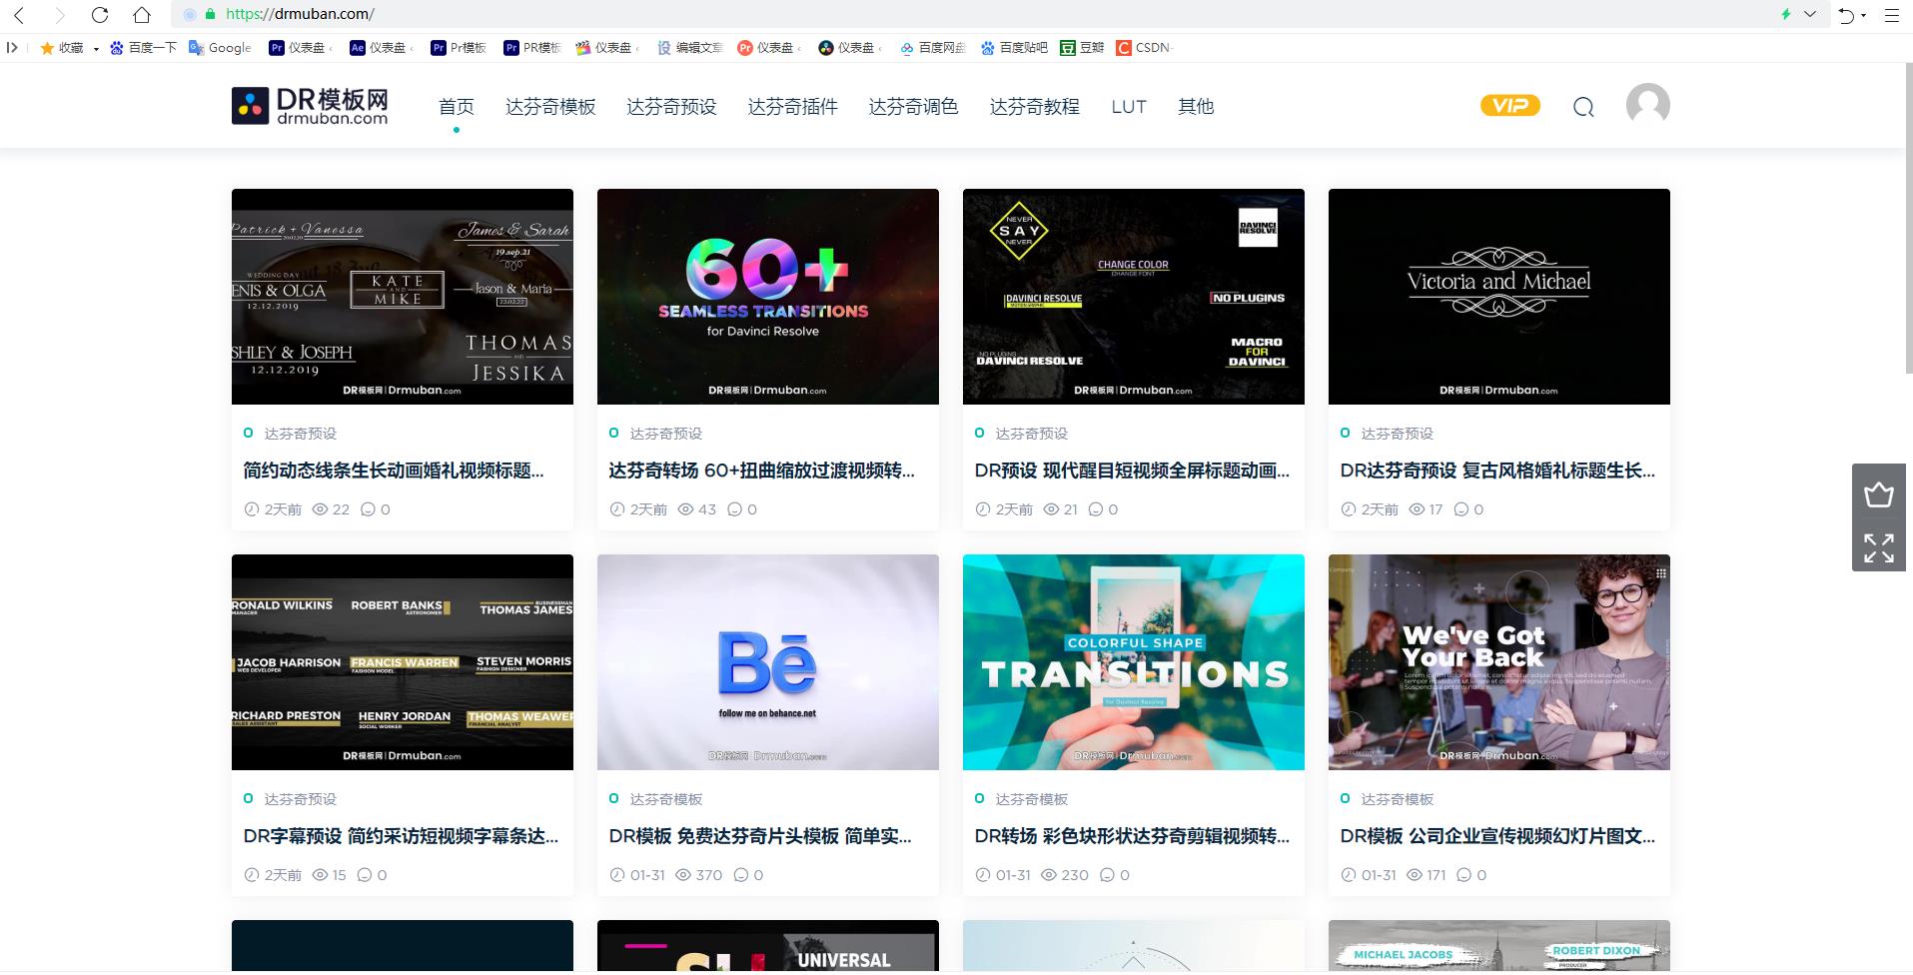
Task: Click the crown icon in the floating sidebar
Action: point(1879,492)
